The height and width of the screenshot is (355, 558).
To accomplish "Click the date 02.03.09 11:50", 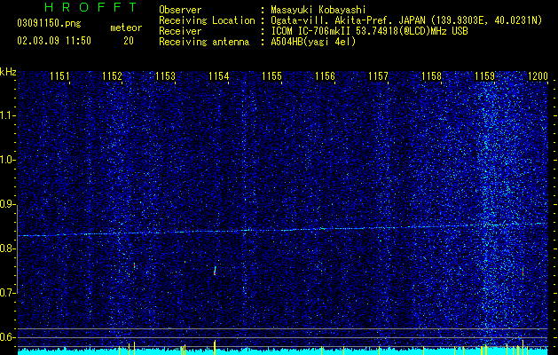I will coord(54,41).
